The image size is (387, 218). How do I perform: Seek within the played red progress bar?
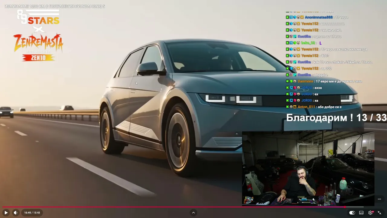[x=174, y=207]
